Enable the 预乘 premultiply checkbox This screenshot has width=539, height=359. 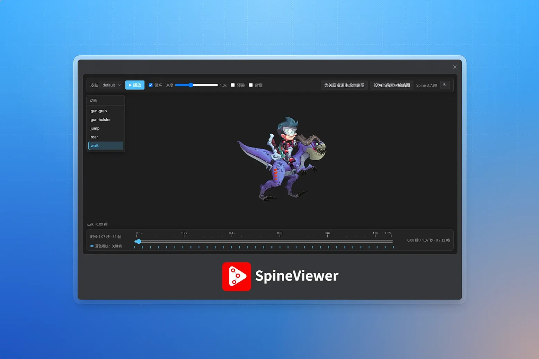[233, 85]
